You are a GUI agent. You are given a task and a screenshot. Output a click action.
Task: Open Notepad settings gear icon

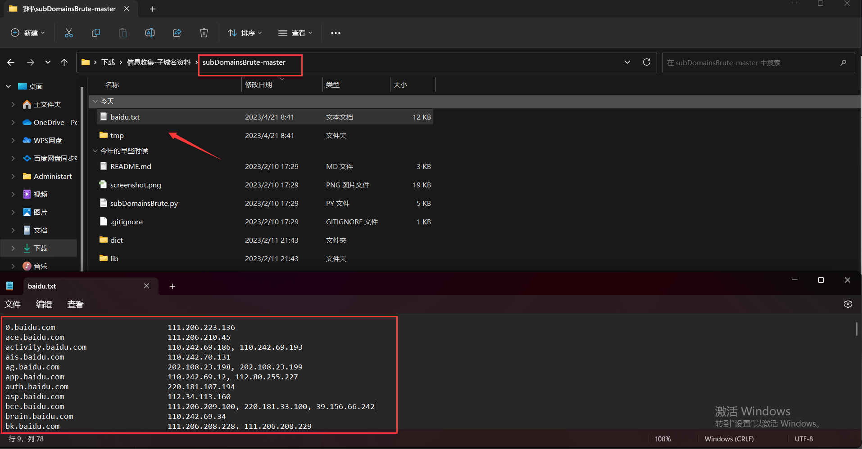tap(848, 304)
